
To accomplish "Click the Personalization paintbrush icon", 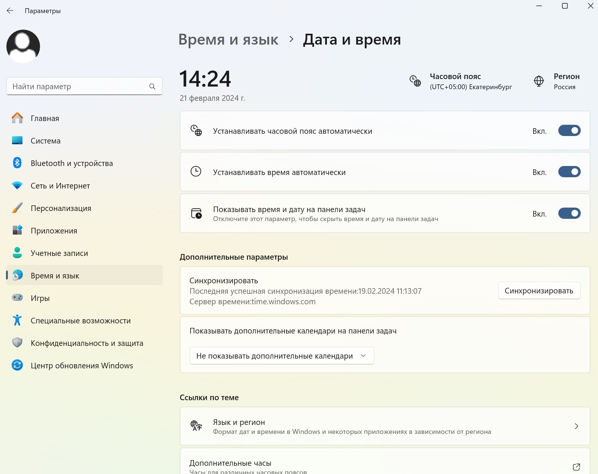I will coord(17,208).
